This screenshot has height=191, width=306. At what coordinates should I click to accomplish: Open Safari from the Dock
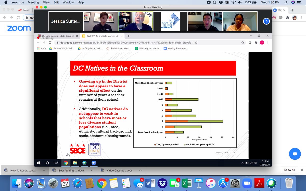(x=77, y=183)
